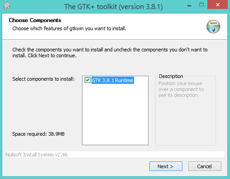Select the GTK 3.8.1 Runtime component label
Image resolution: width=230 pixels, height=179 pixels.
tap(112, 80)
